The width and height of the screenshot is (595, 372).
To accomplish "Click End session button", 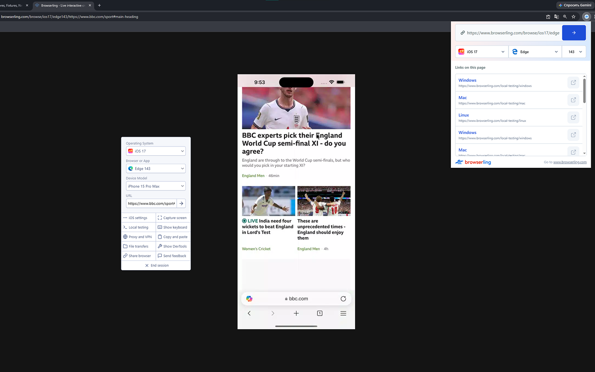I will click(x=156, y=266).
